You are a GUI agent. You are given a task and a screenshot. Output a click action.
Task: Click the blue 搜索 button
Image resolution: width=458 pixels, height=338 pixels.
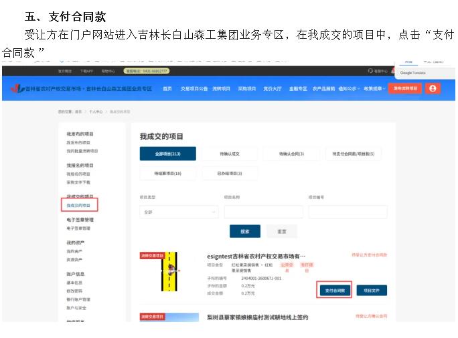click(245, 231)
